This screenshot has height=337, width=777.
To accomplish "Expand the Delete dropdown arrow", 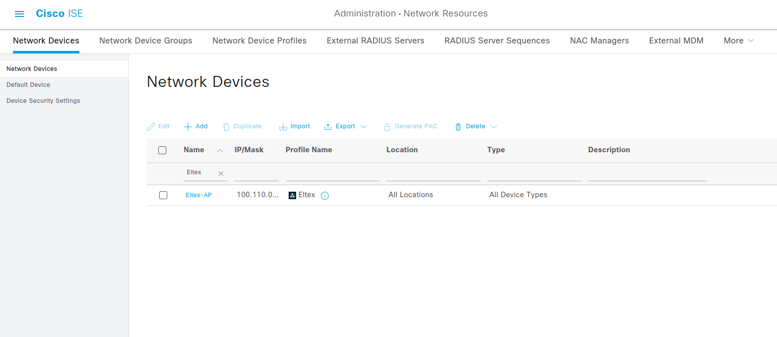I will pos(494,127).
